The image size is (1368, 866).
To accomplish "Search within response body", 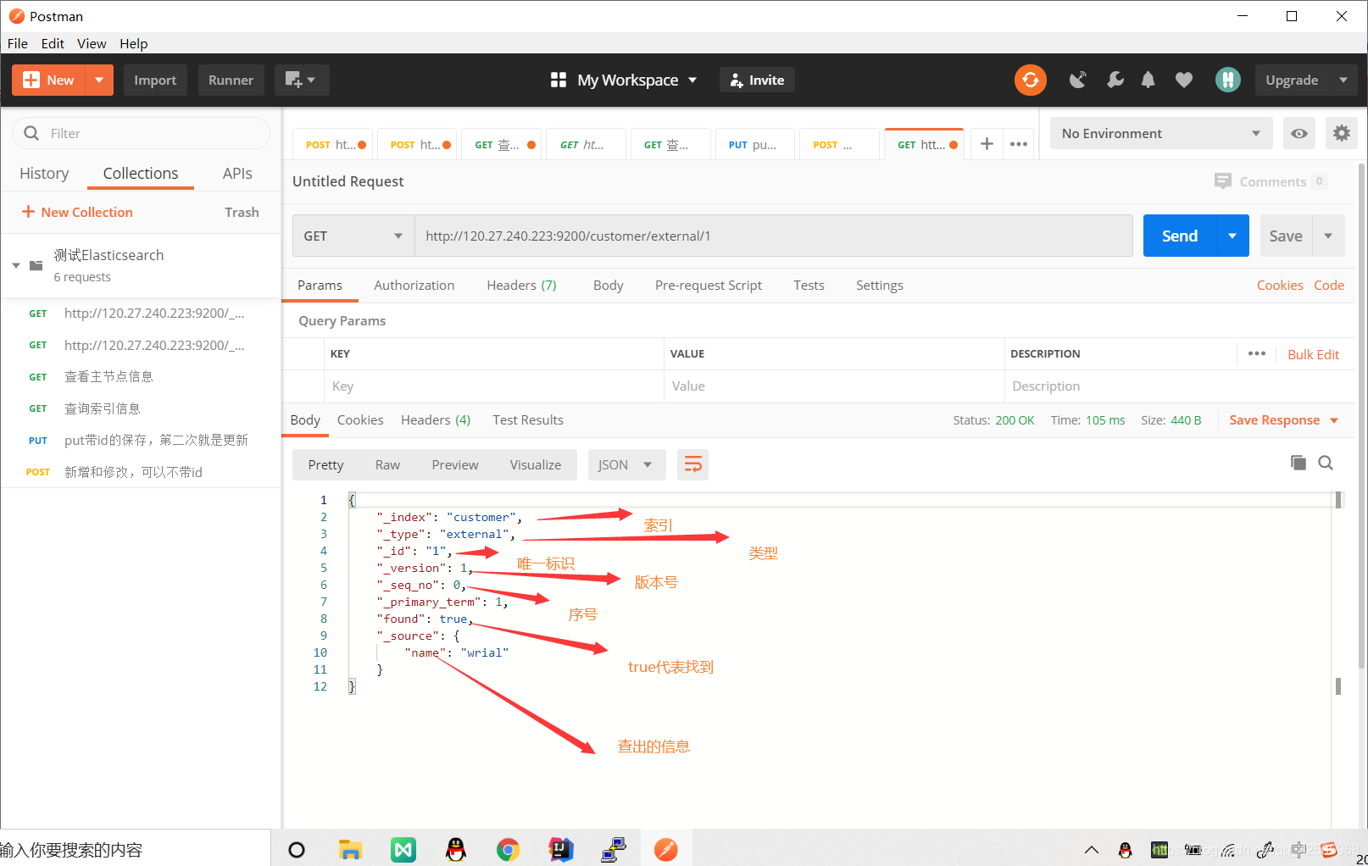I will coord(1326,463).
